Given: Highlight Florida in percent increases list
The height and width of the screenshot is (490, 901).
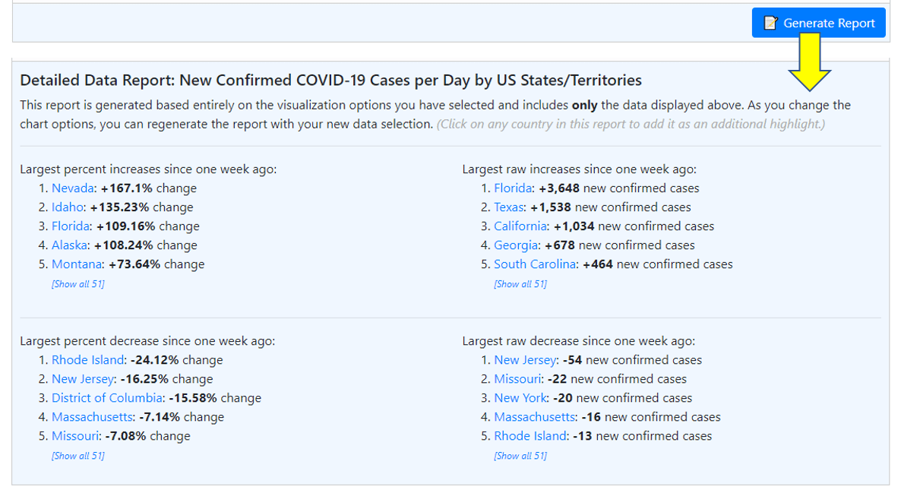Looking at the screenshot, I should coord(71,226).
